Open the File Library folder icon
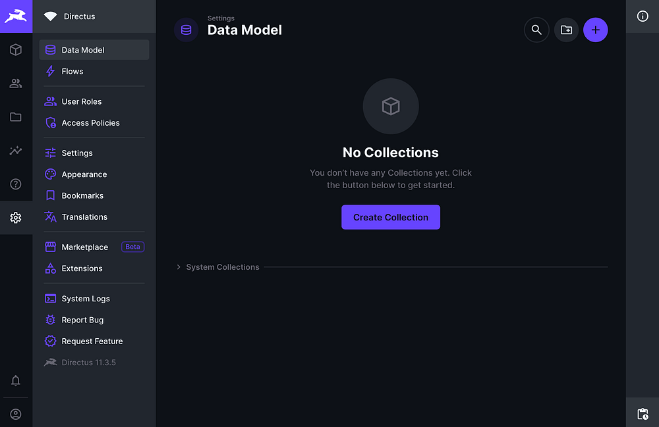Screen dimensions: 659x427 (x=16, y=117)
